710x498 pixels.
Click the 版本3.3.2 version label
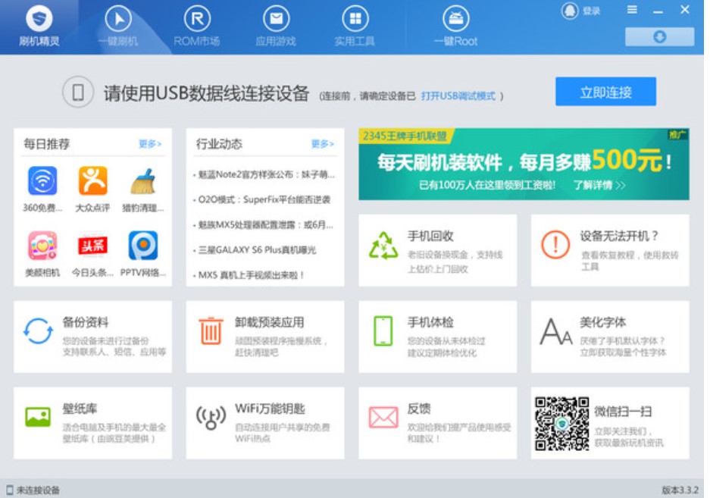pos(680,490)
